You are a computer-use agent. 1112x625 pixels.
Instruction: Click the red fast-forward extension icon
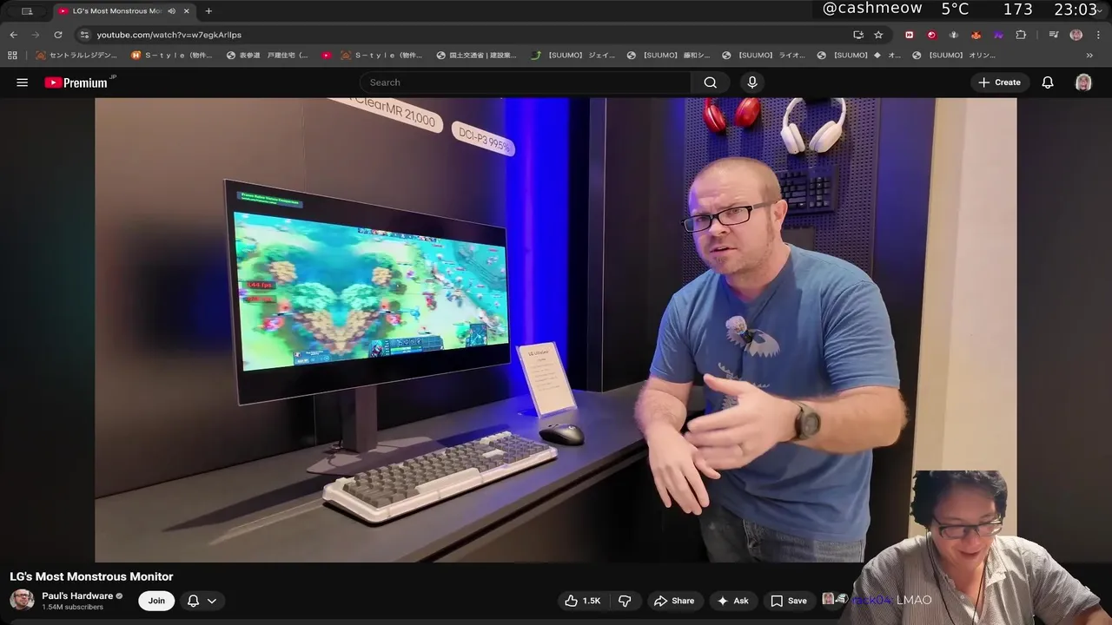[910, 35]
